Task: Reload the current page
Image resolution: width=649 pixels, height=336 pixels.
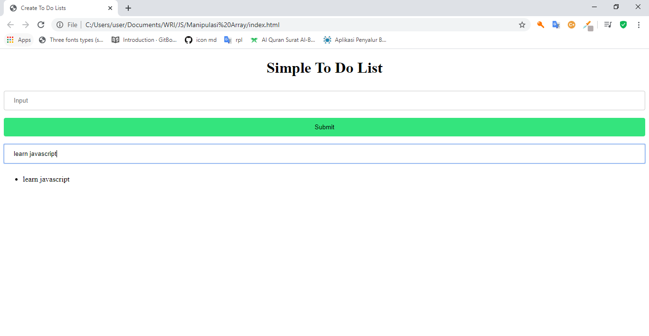Action: pyautogui.click(x=41, y=25)
